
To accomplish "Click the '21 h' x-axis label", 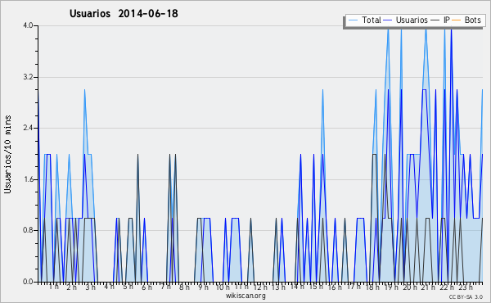I will click(x=428, y=287).
